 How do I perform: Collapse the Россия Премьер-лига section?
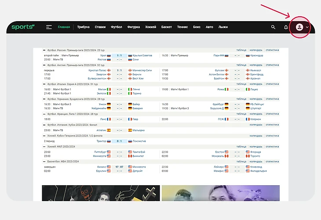44,51
